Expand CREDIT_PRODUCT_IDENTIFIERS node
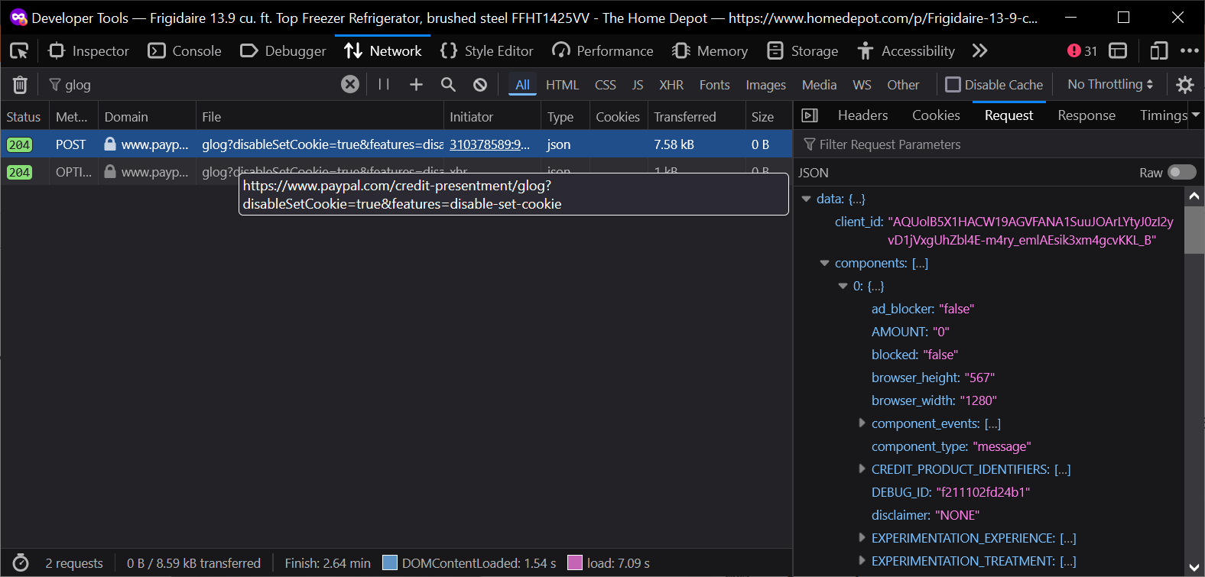Viewport: 1205px width, 577px height. [862, 468]
